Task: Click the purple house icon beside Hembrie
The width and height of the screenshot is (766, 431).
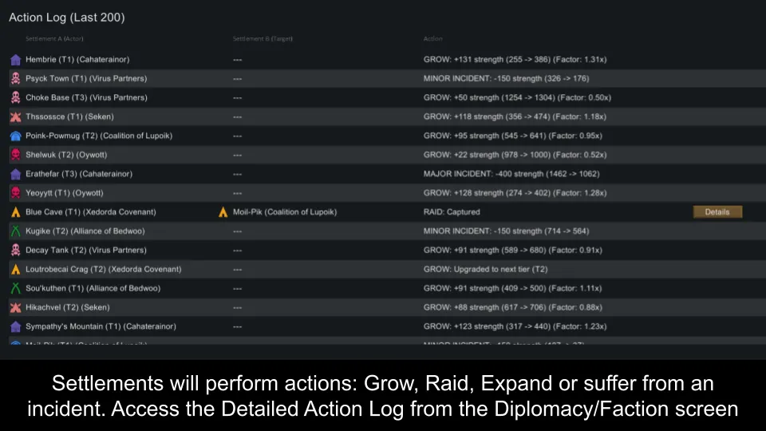Action: click(x=15, y=60)
